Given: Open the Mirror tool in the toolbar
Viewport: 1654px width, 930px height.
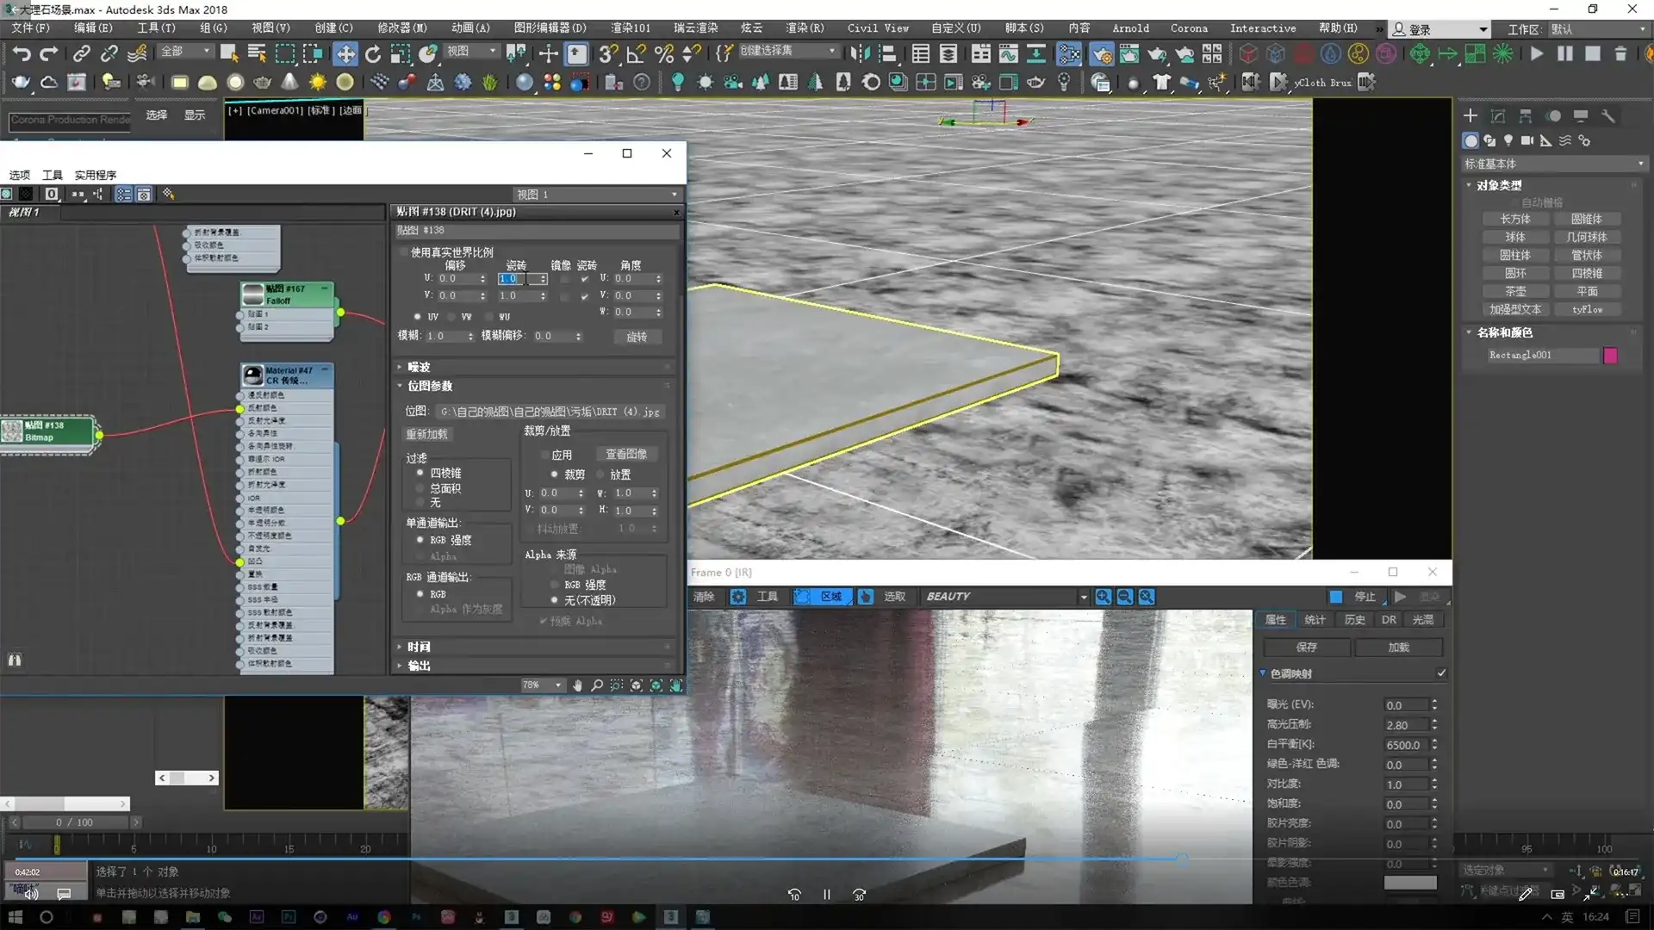Looking at the screenshot, I should [x=860, y=54].
